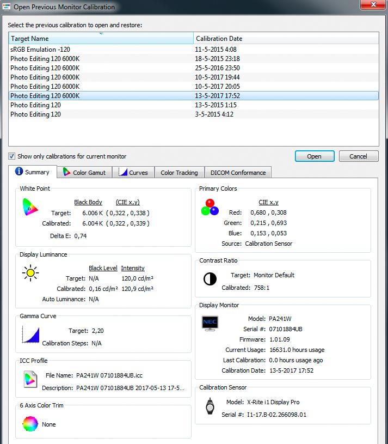The height and width of the screenshot is (444, 388).
Task: Click the 6 Axis Color Trim wheel
Action: pyautogui.click(x=30, y=424)
